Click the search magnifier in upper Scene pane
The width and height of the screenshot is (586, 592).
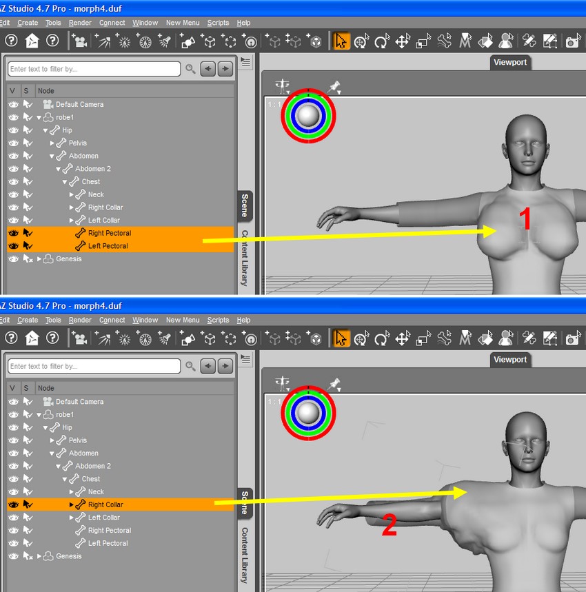(x=190, y=69)
